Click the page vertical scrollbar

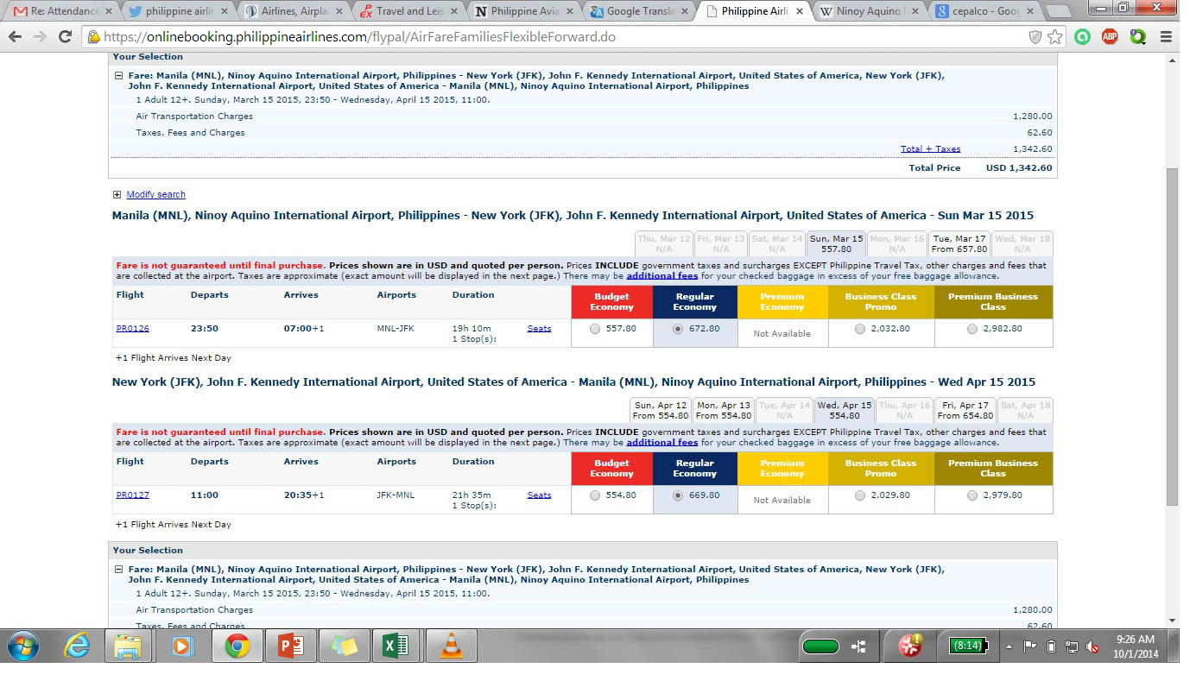click(x=1172, y=337)
